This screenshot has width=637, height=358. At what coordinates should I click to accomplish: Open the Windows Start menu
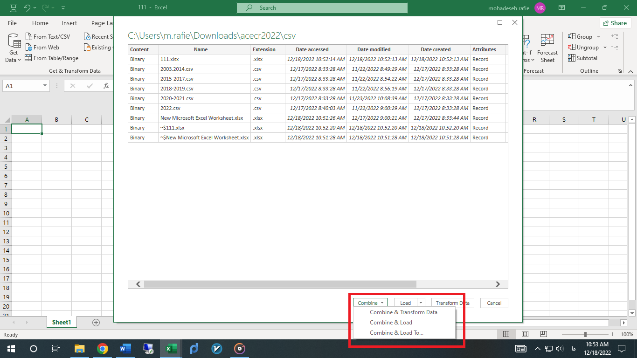pyautogui.click(x=11, y=349)
